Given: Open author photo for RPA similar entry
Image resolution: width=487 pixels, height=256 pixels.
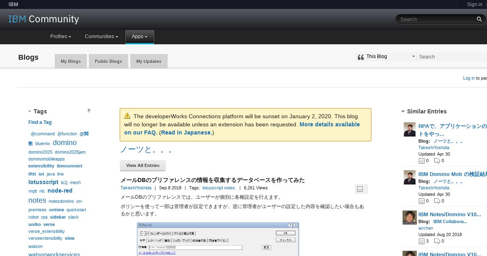Looking at the screenshot, I should coord(409,130).
